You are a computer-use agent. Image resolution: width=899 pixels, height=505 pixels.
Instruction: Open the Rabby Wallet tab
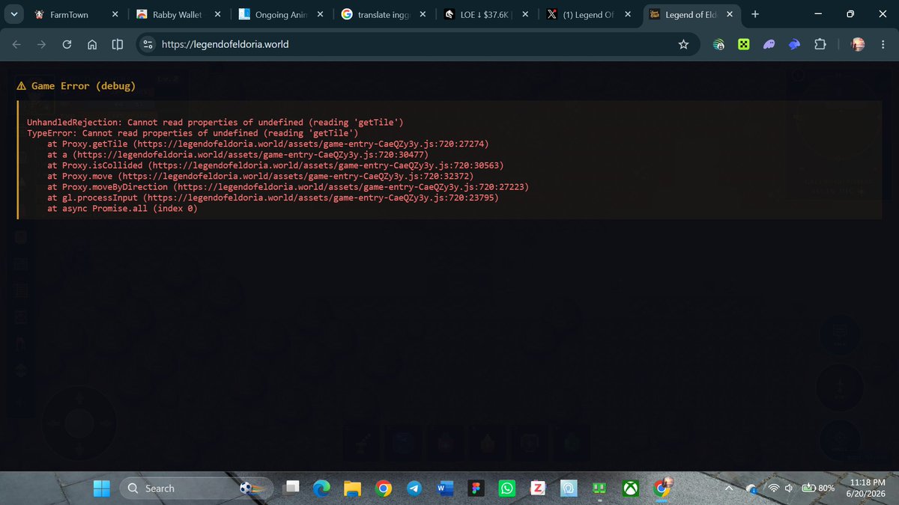[x=178, y=14]
